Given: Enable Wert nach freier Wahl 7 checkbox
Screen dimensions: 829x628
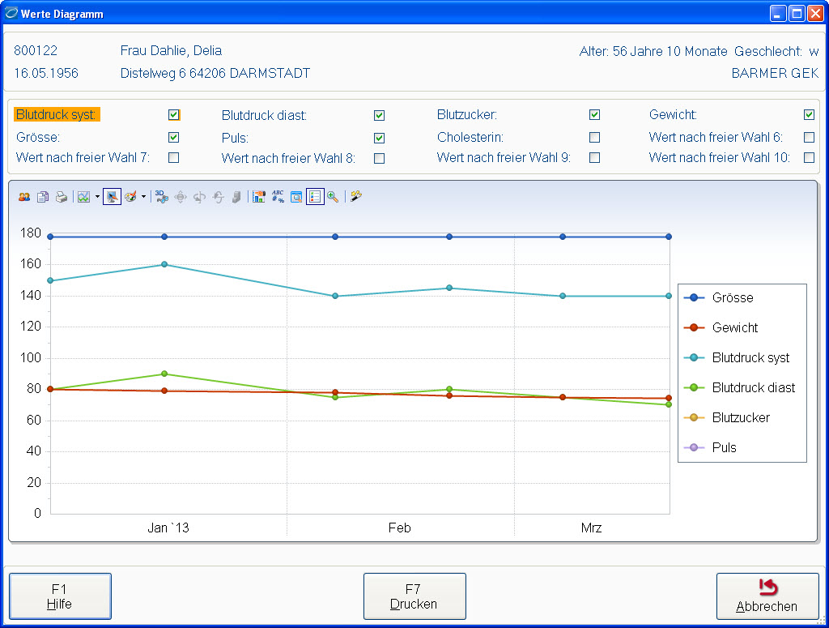Looking at the screenshot, I should [173, 158].
